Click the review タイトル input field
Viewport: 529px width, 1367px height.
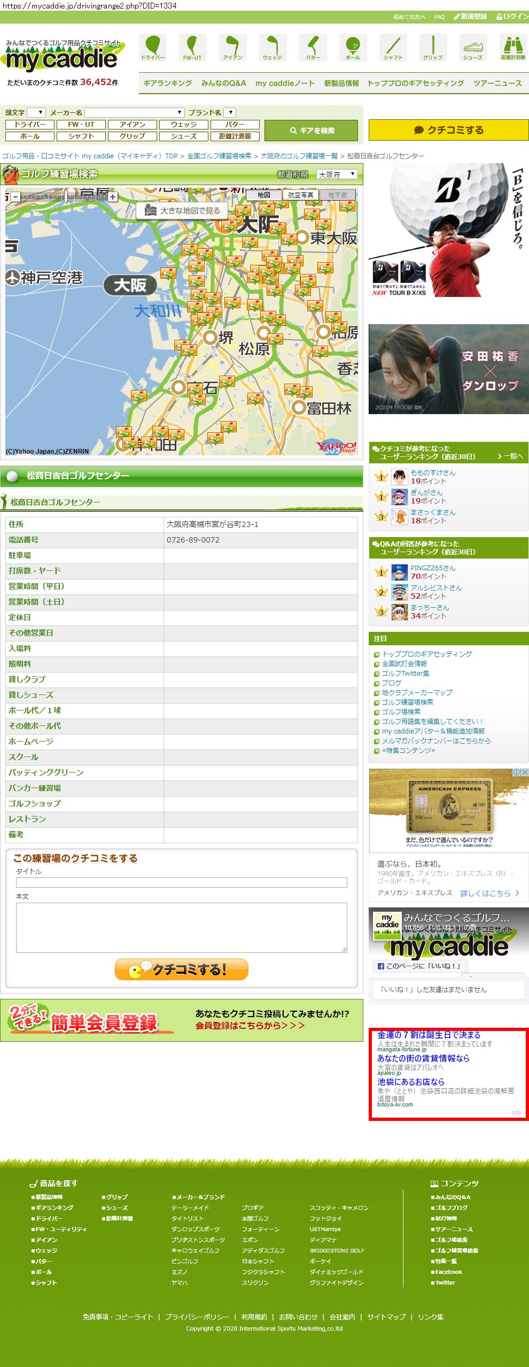(x=181, y=882)
